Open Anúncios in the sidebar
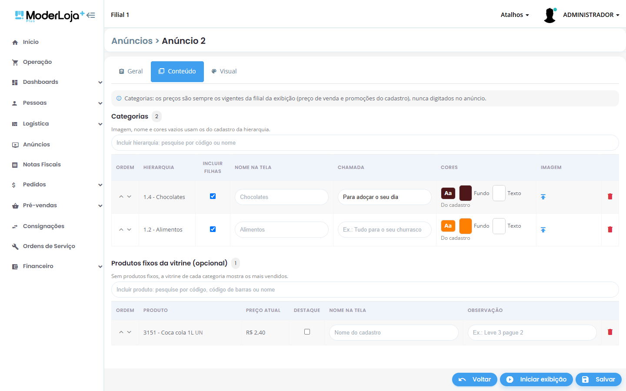The height and width of the screenshot is (391, 626). [37, 145]
